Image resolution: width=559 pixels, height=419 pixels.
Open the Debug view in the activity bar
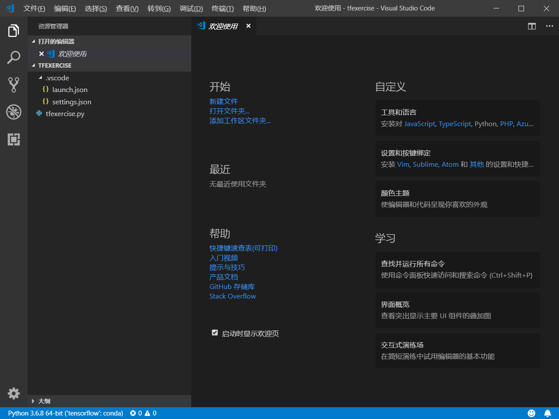pyautogui.click(x=14, y=112)
